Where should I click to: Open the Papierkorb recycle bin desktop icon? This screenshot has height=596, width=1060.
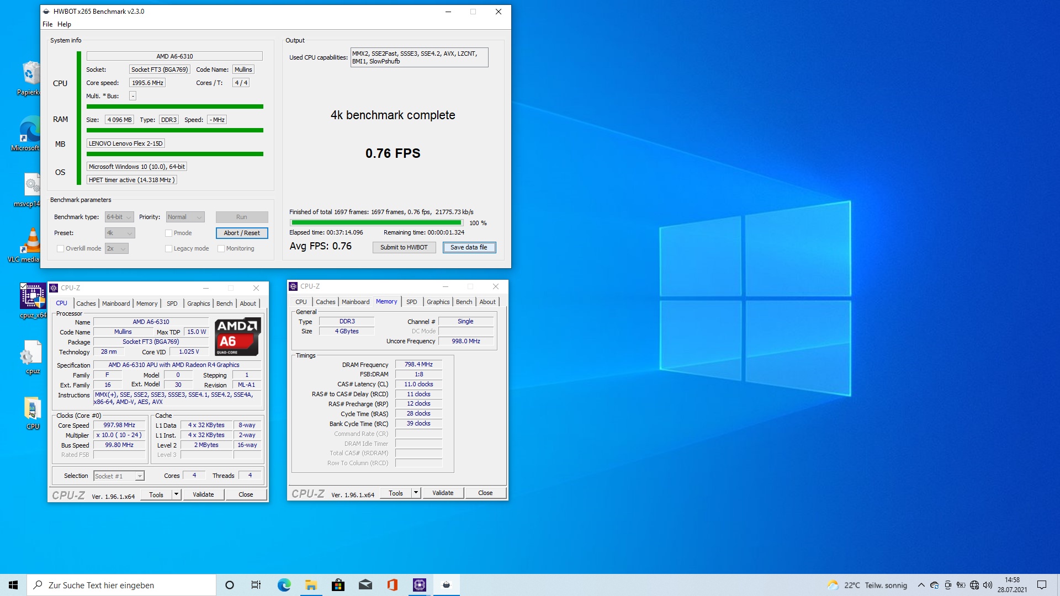[30, 78]
